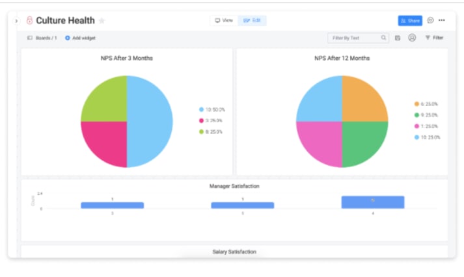Select the magenta slice in 3 Months pie
464x277 pixels.
(x=108, y=141)
